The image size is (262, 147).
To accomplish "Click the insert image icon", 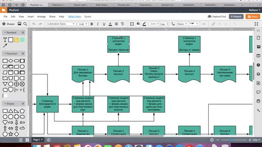I will coord(19,24).
